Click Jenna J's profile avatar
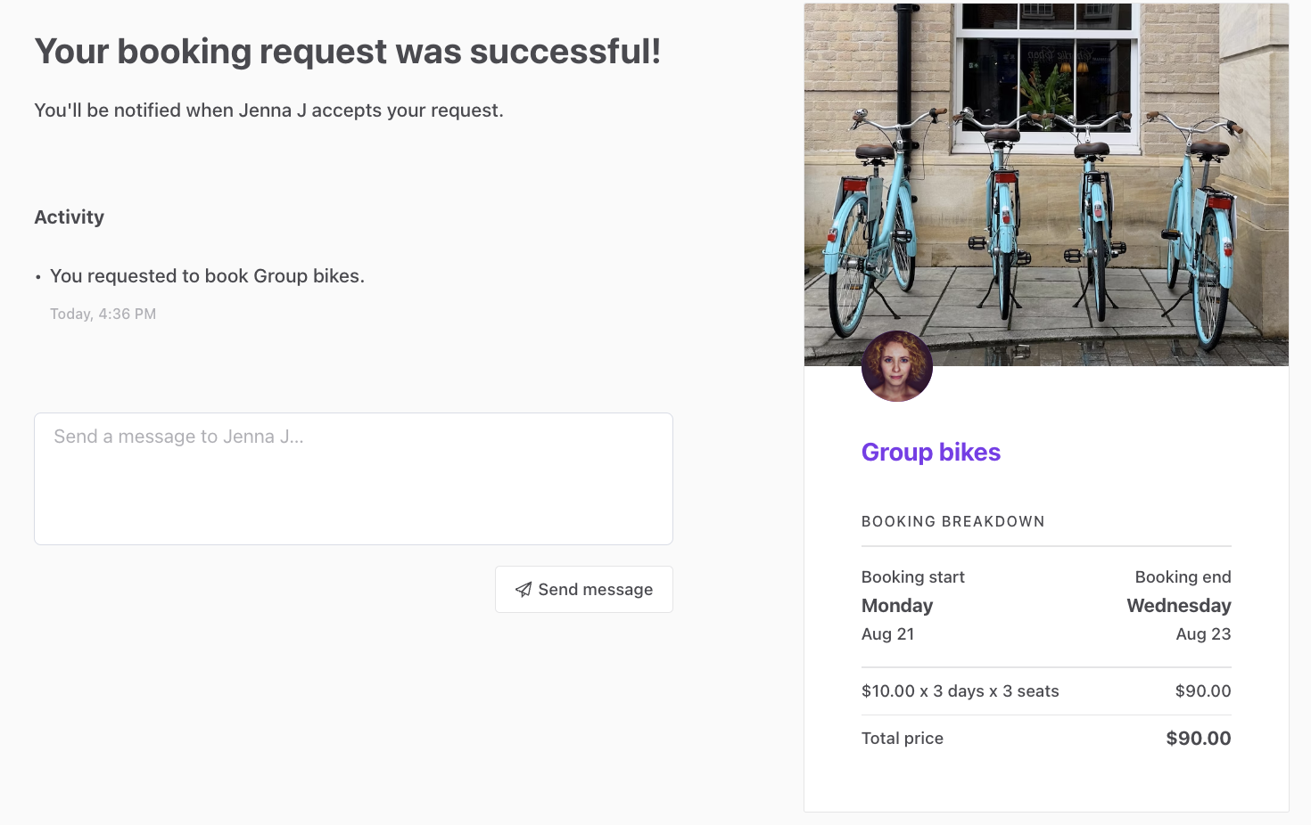The height and width of the screenshot is (825, 1311). point(896,366)
